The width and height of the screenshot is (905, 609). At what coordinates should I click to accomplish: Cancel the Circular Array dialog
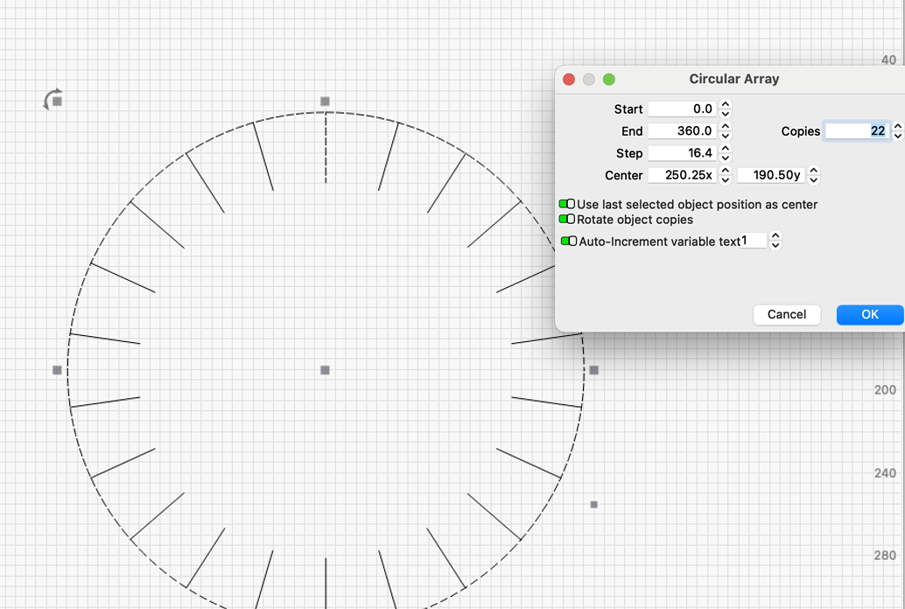[x=786, y=315]
